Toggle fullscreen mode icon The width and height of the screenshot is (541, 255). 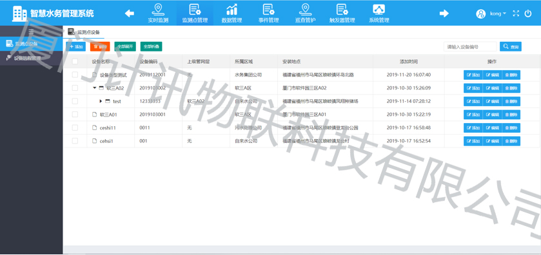coord(516,14)
